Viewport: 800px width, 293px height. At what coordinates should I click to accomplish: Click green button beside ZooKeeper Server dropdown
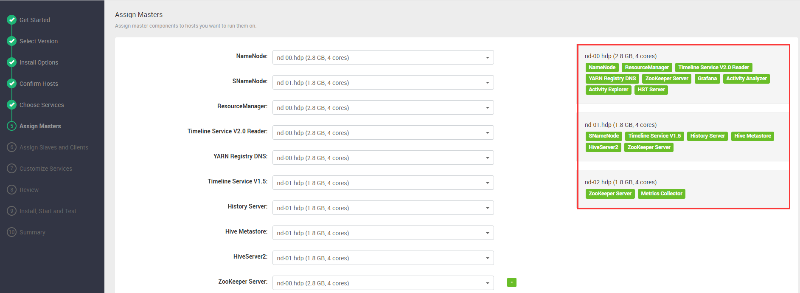[512, 282]
